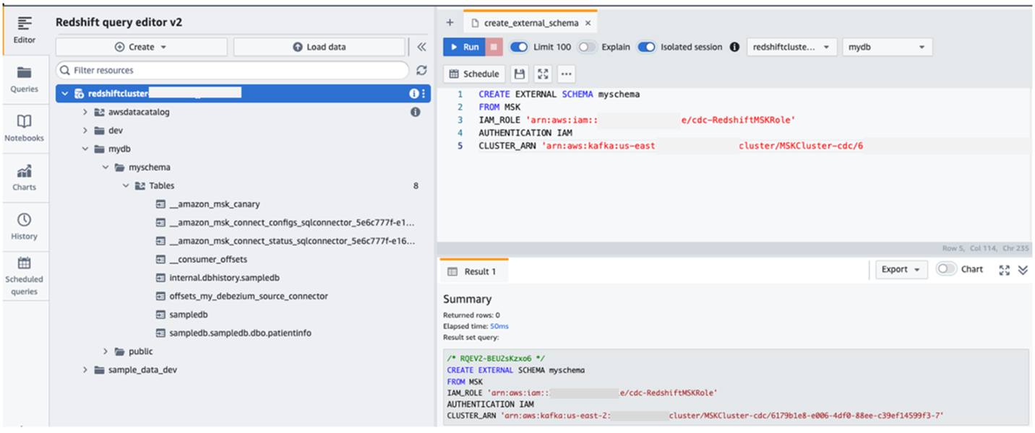Expand the awsdatacatalog node
Screen dimensions: 1035x433
coord(85,112)
